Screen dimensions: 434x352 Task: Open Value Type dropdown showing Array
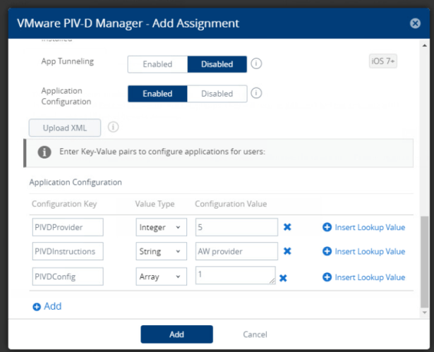pyautogui.click(x=161, y=277)
